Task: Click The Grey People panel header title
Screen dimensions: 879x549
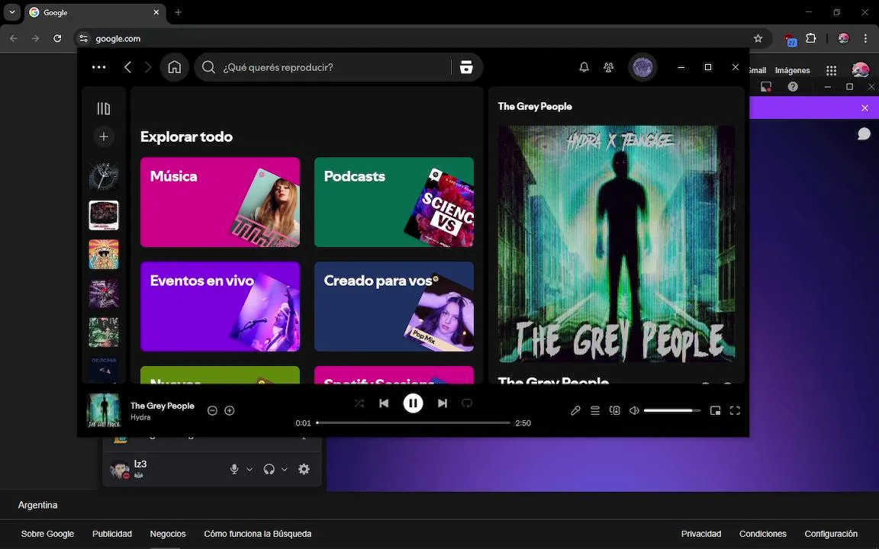Action: (x=535, y=107)
